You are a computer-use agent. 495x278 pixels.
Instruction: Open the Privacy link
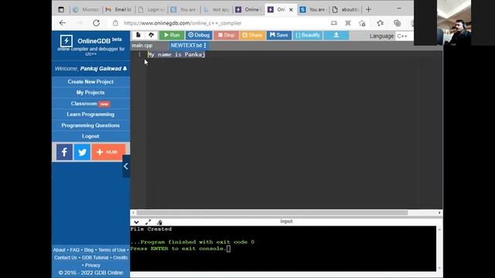(x=93, y=265)
